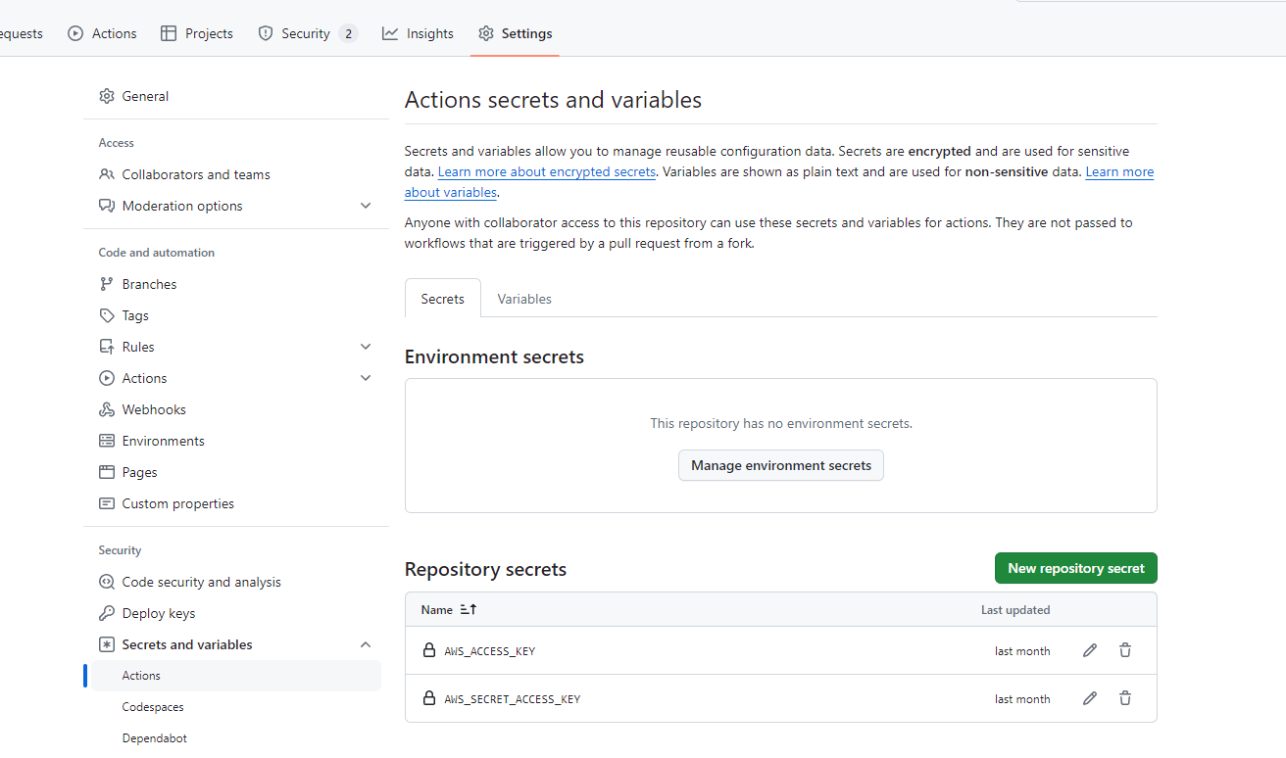The width and height of the screenshot is (1286, 758).
Task: Click New repository secret button
Action: pyautogui.click(x=1076, y=568)
